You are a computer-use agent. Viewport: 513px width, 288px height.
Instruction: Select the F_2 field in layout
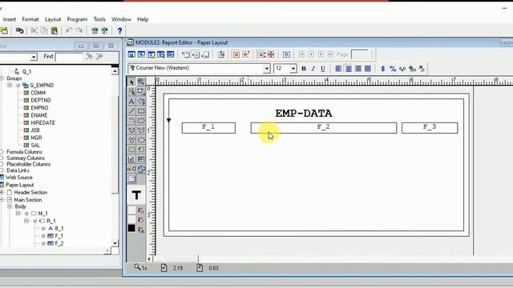(x=324, y=128)
